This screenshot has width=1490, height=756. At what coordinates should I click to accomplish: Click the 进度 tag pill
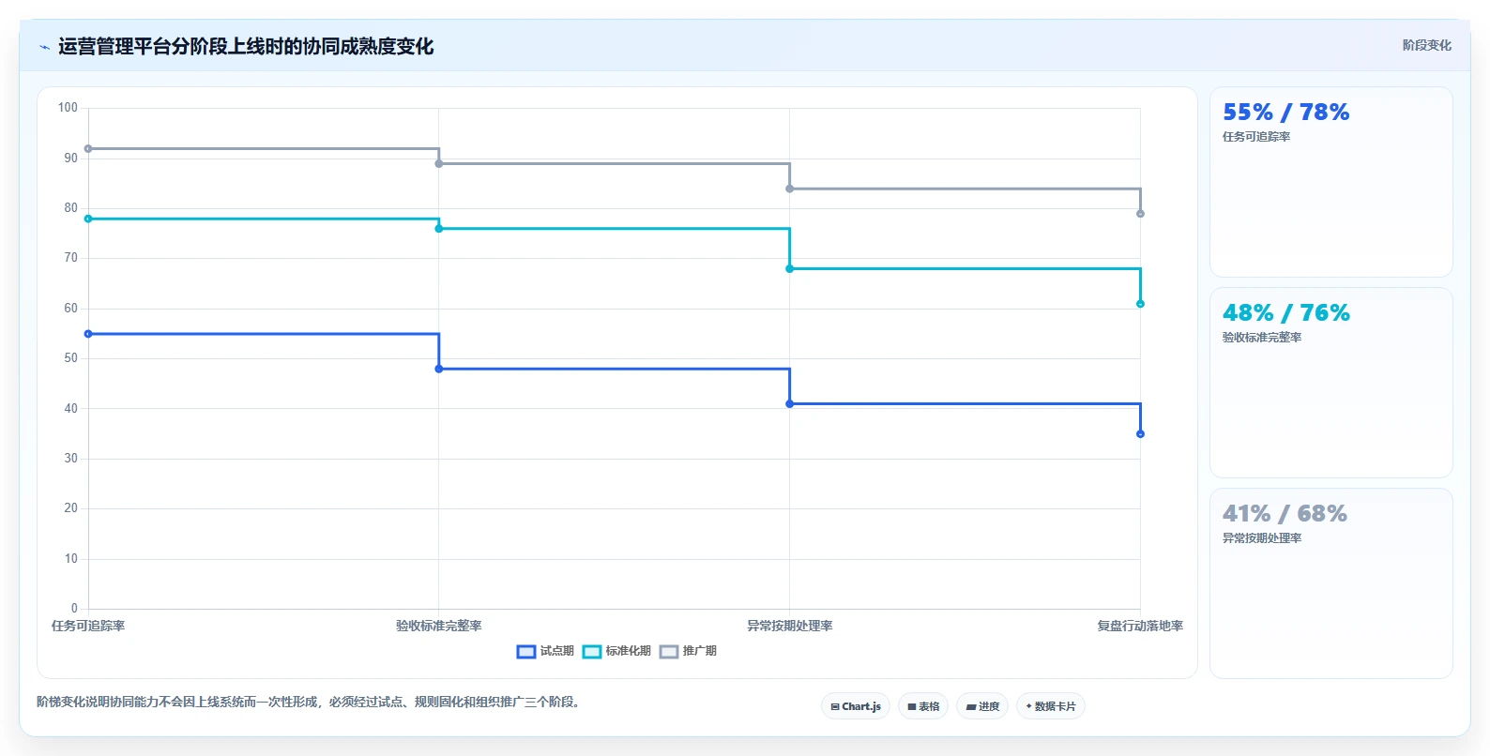[x=982, y=706]
